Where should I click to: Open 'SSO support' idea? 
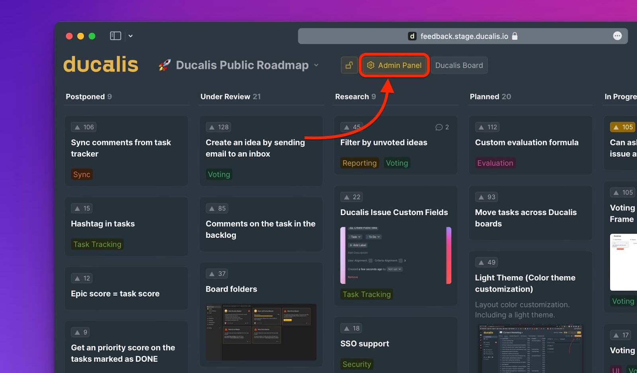365,344
